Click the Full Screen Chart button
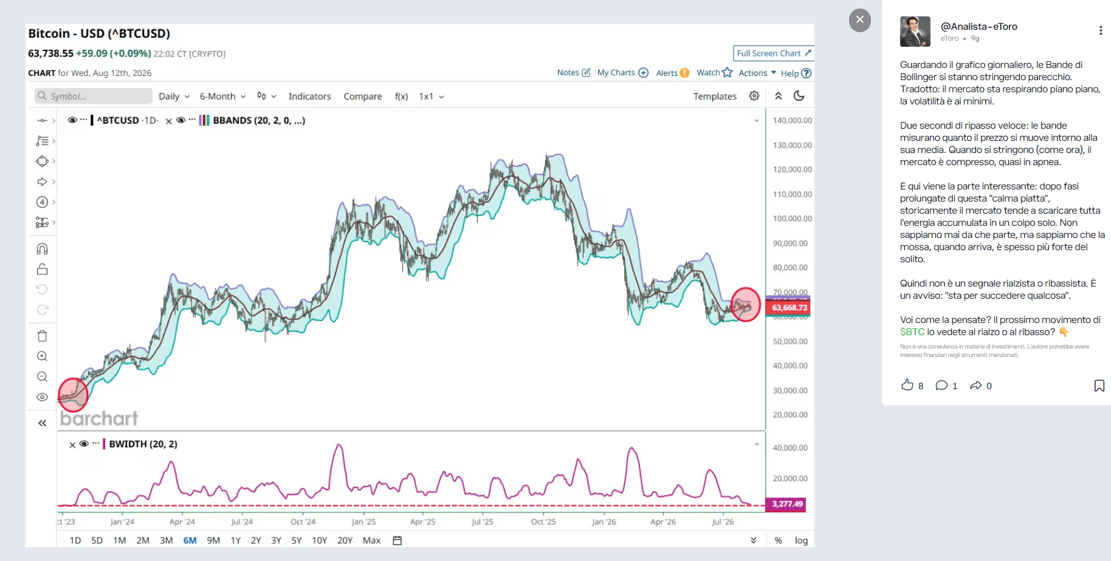The image size is (1111, 561). pyautogui.click(x=774, y=53)
